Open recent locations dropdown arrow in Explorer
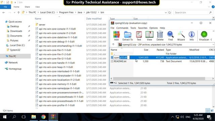 pyautogui.click(x=14, y=12)
